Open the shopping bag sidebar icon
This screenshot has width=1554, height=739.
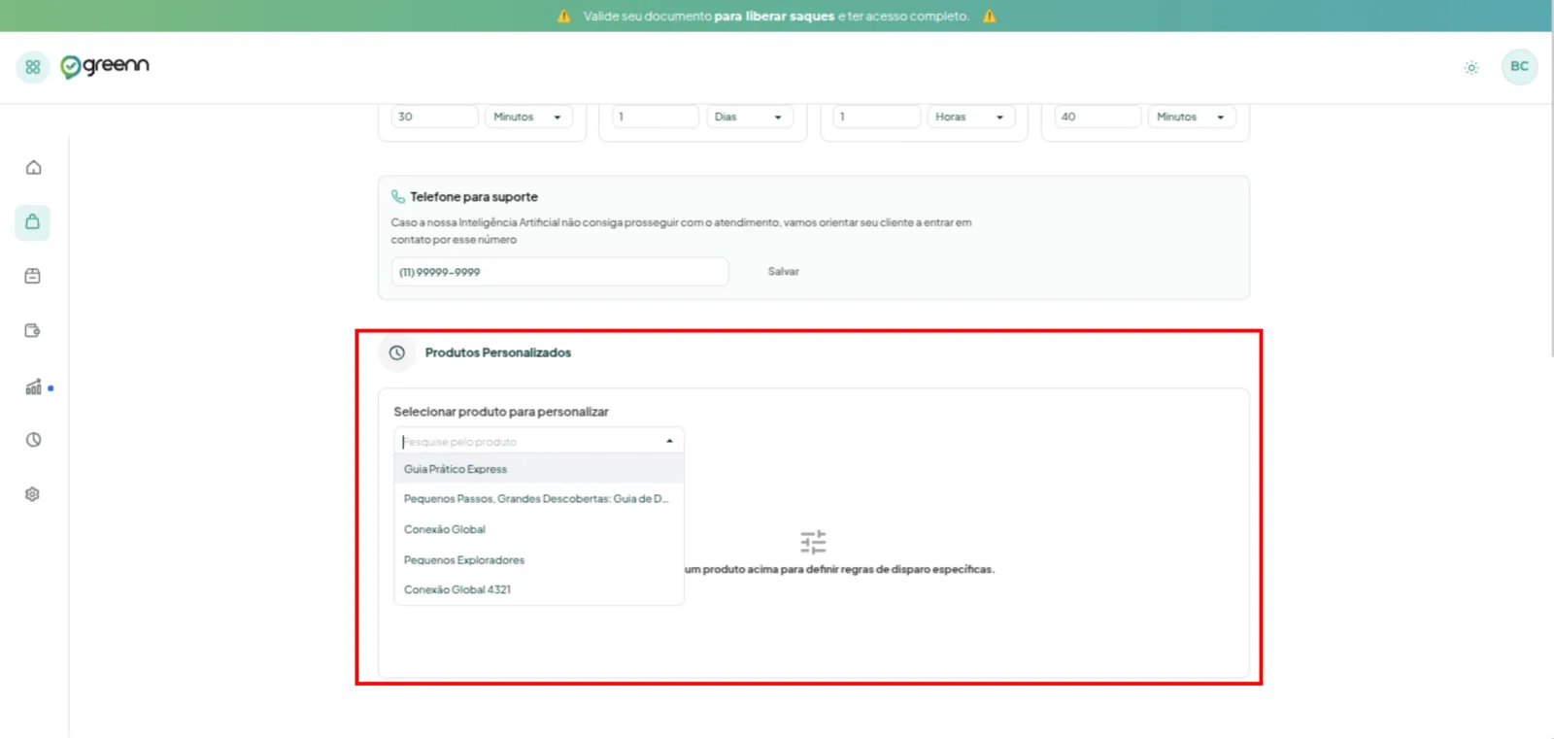click(x=33, y=221)
